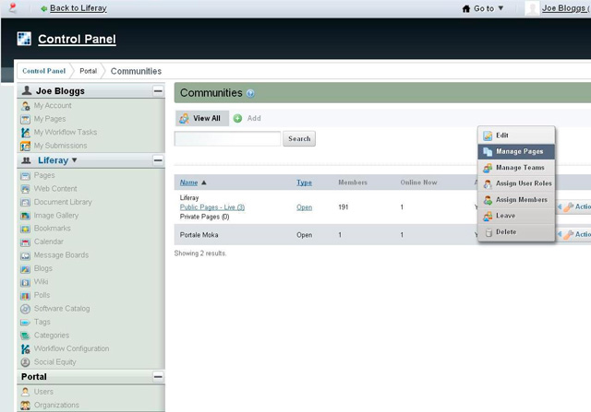Click the Web Content icon

tap(25, 189)
